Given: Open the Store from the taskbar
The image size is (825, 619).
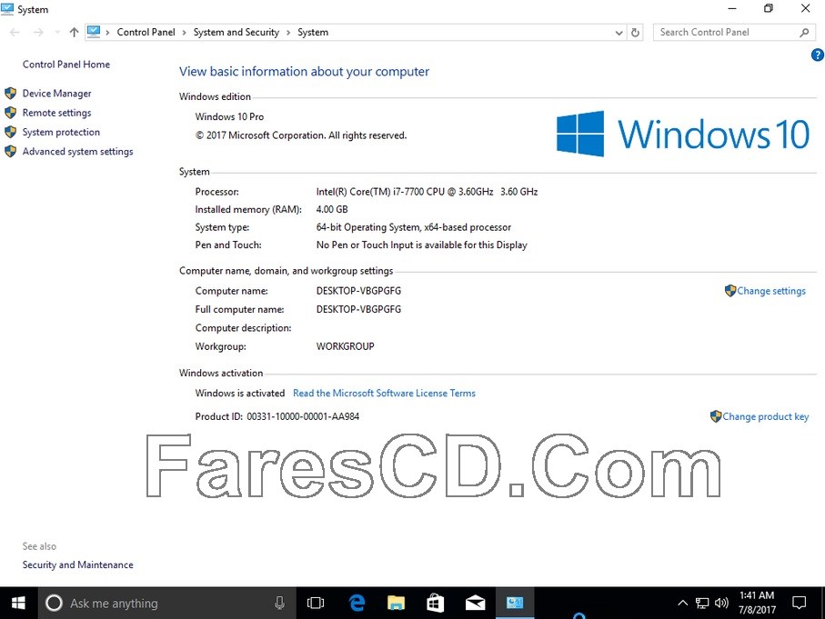Looking at the screenshot, I should (435, 604).
